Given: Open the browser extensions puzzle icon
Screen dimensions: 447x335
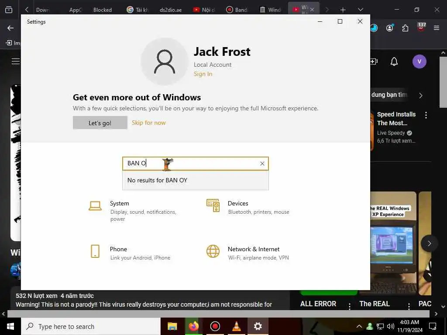Looking at the screenshot, I should pyautogui.click(x=405, y=28).
